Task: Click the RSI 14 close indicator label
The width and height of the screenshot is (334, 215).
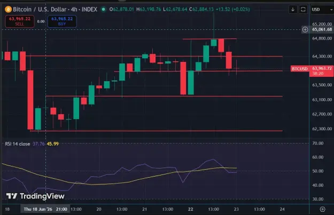Action: [18, 144]
